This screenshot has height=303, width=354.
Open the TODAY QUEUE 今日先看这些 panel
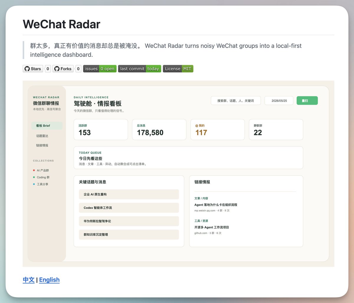(x=189, y=158)
